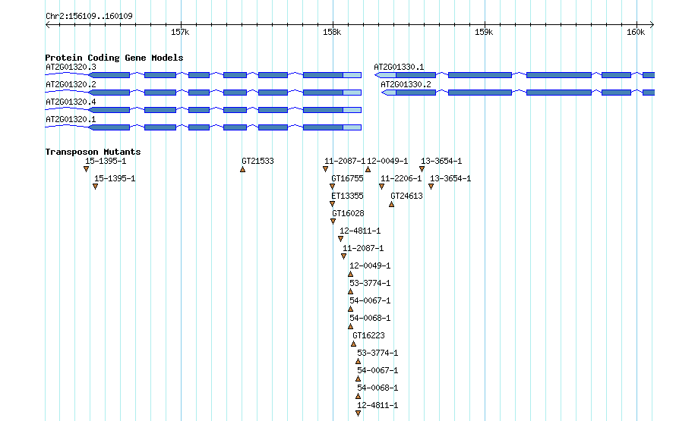This screenshot has width=676, height=421.
Task: Click light-blue UTR end of AT2G01320.3 model
Action: 352,75
